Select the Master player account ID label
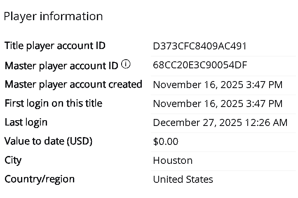 (61, 65)
